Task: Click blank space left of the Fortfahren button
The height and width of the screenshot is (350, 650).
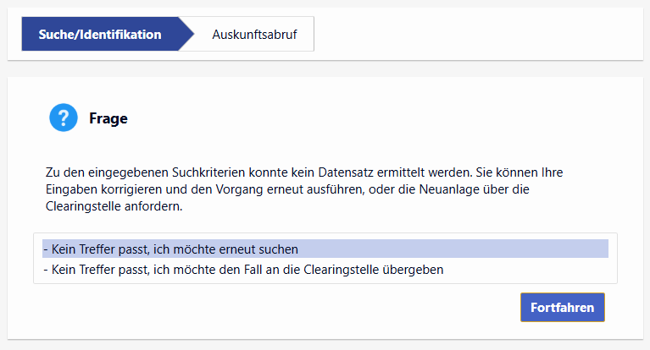Action: (x=339, y=308)
